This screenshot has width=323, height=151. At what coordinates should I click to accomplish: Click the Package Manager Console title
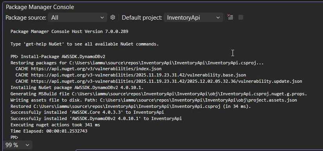(x=40, y=7)
